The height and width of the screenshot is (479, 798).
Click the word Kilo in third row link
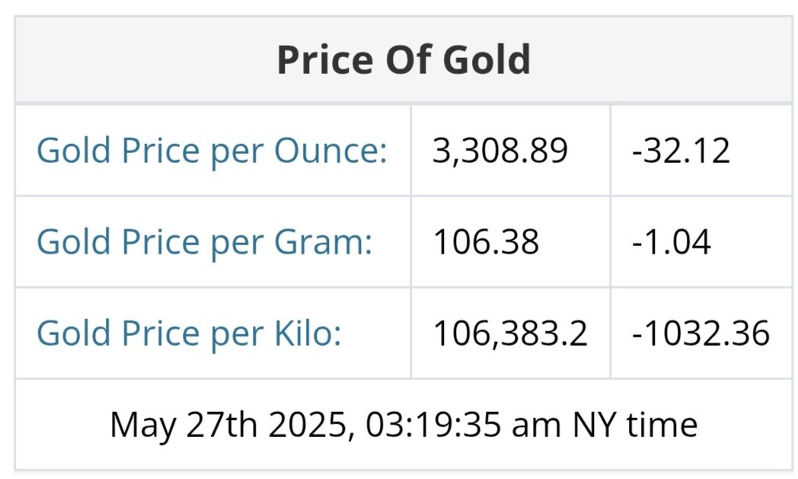point(312,334)
